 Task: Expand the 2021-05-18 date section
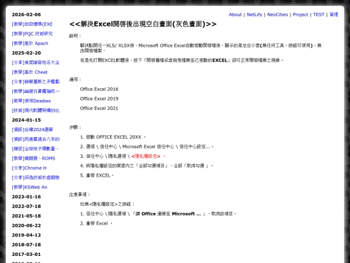click(x=27, y=216)
